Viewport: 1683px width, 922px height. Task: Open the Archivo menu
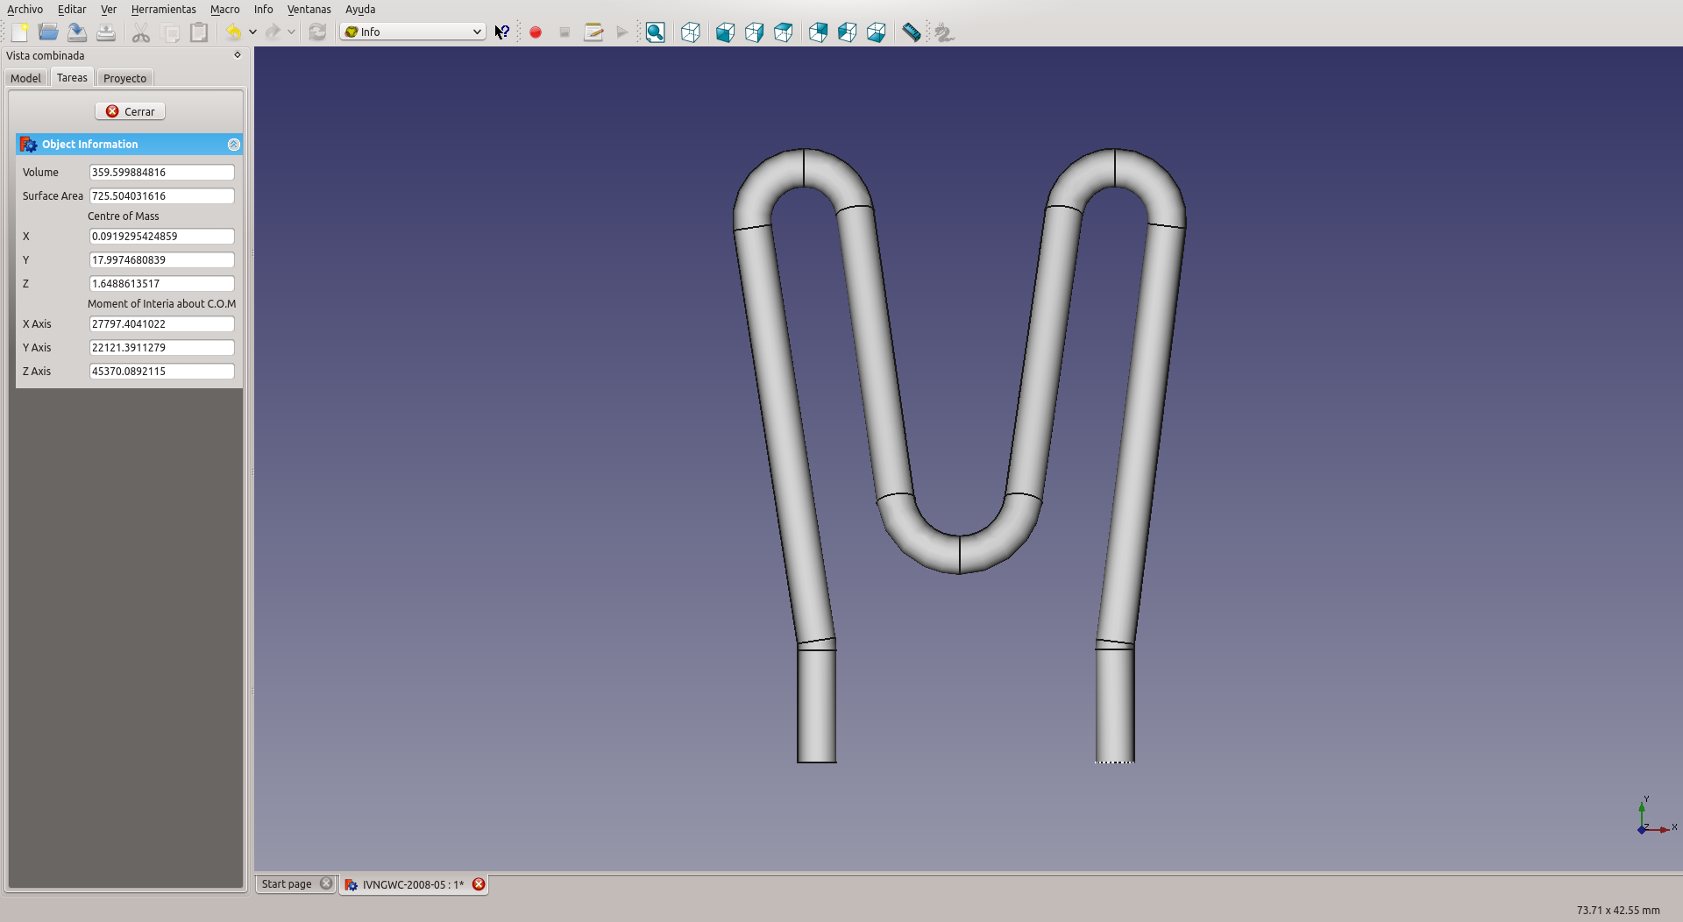(25, 9)
